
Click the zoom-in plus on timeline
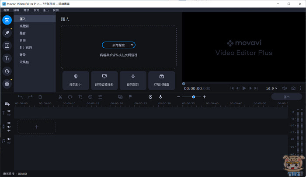[x=204, y=97]
